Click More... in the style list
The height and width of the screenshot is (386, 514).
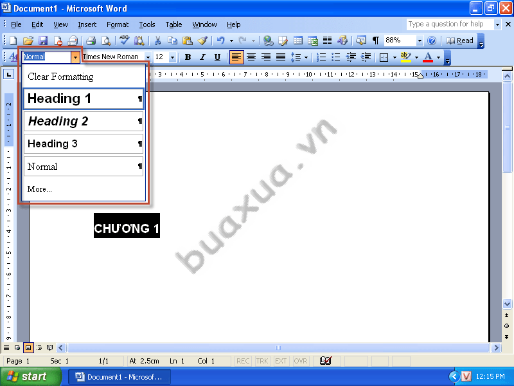point(40,189)
